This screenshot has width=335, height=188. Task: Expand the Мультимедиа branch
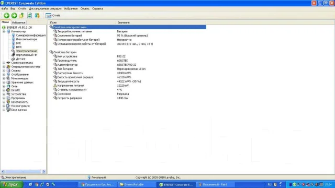[4, 78]
